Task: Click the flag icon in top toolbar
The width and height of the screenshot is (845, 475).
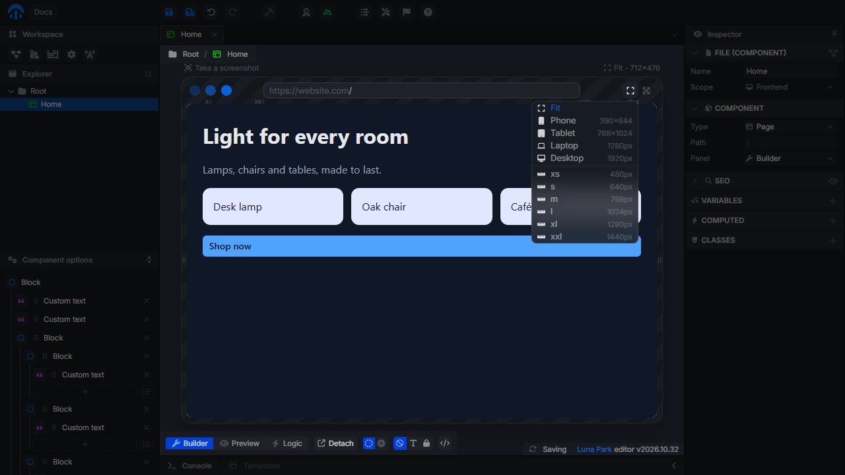Action: [407, 12]
